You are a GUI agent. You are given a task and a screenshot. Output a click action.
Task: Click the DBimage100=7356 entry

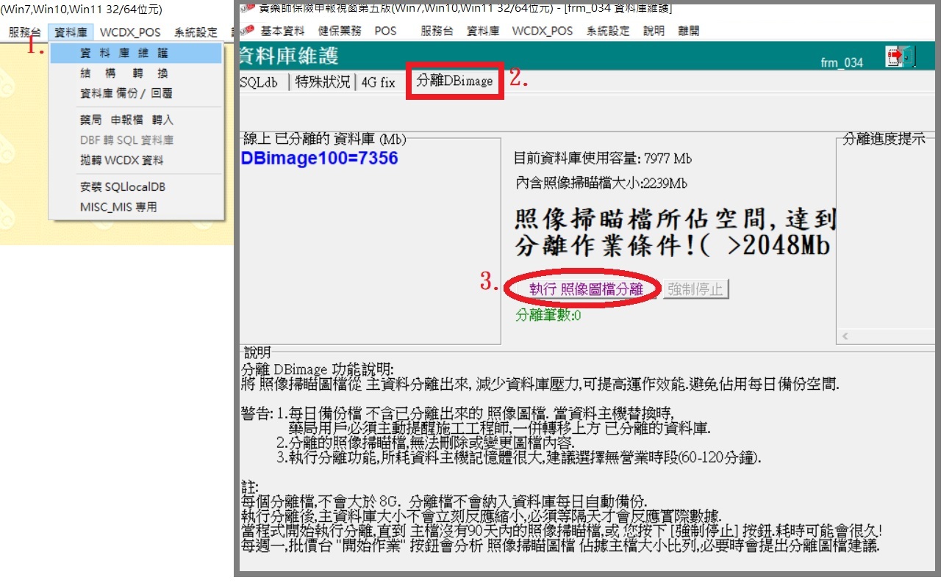point(319,158)
